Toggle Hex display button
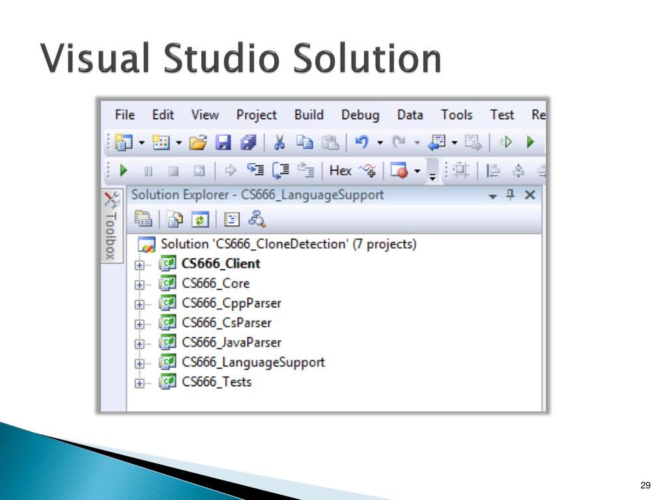Viewport: 667px width, 500px height. point(340,171)
